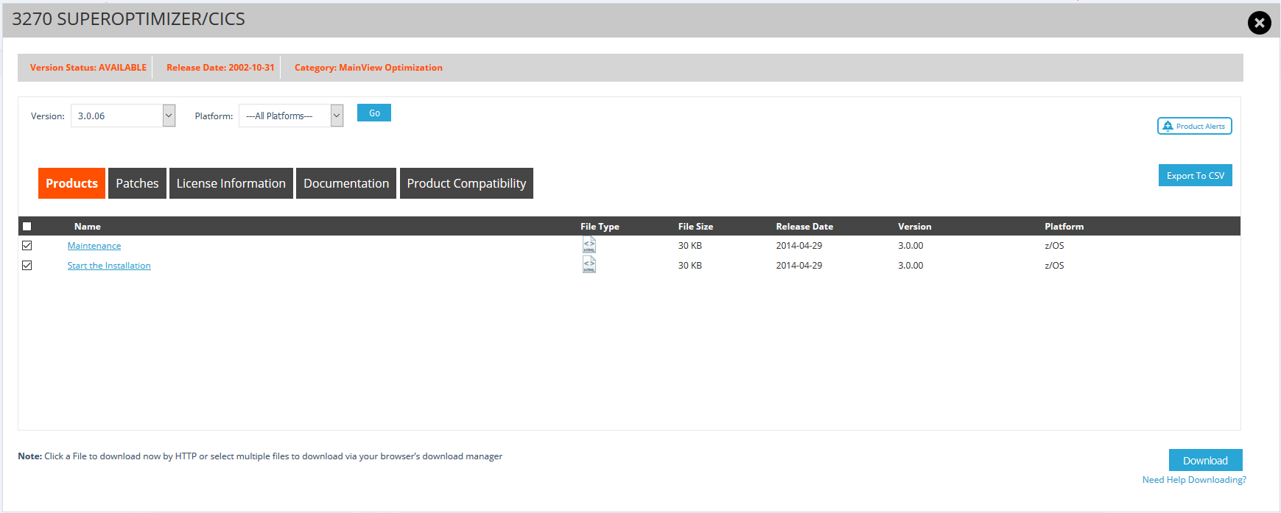Click Need Help Downloading link
Viewport: 1281px width, 513px height.
coord(1194,480)
